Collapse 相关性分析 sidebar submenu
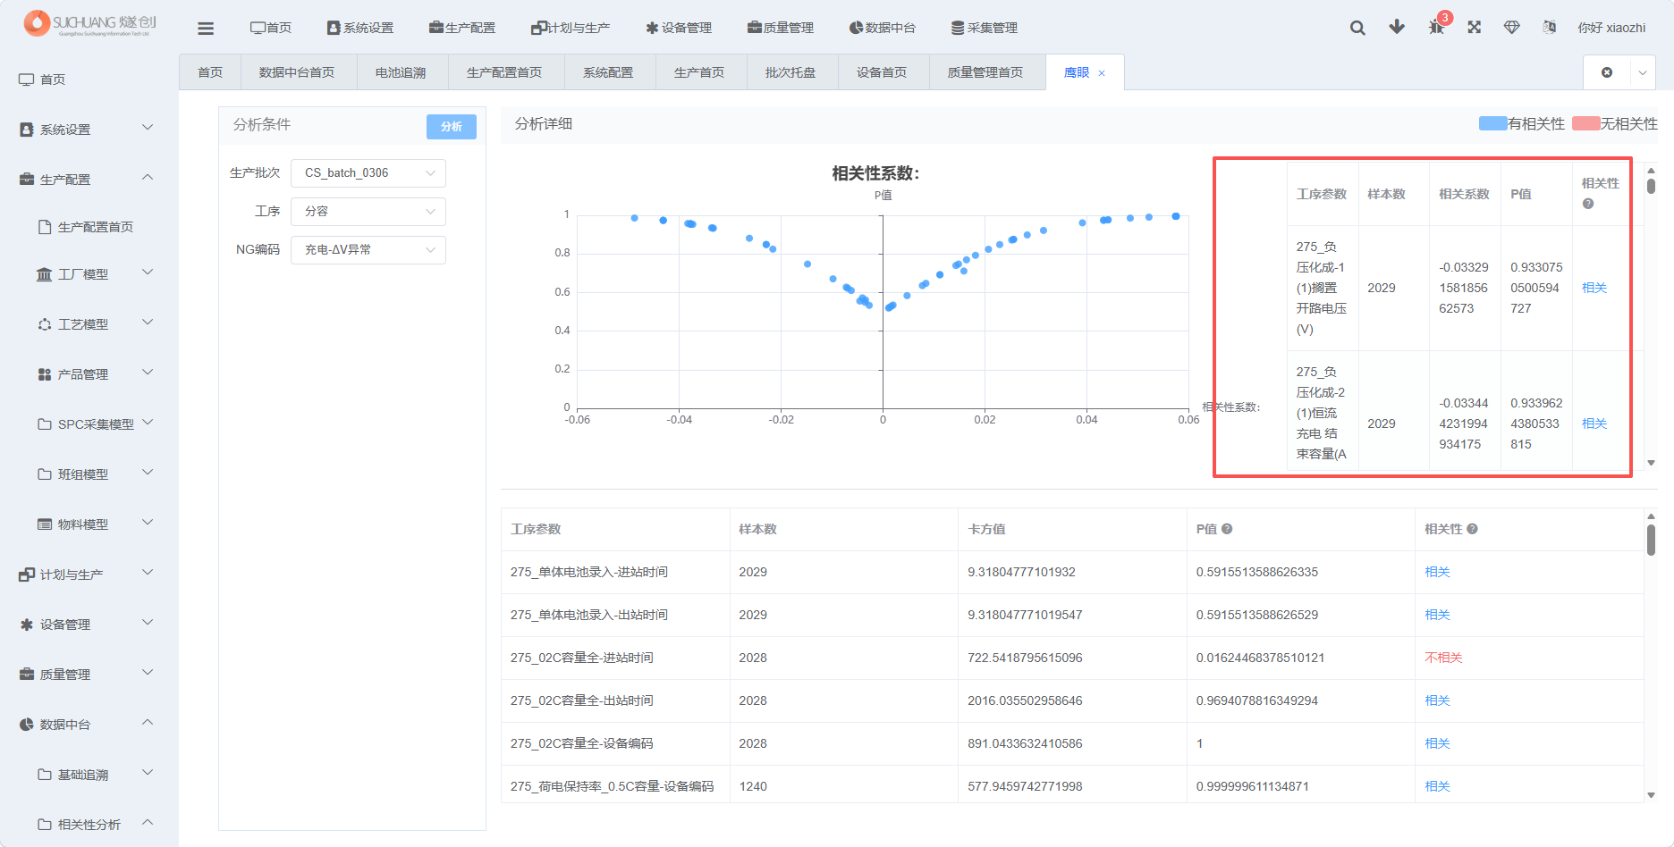 [89, 825]
